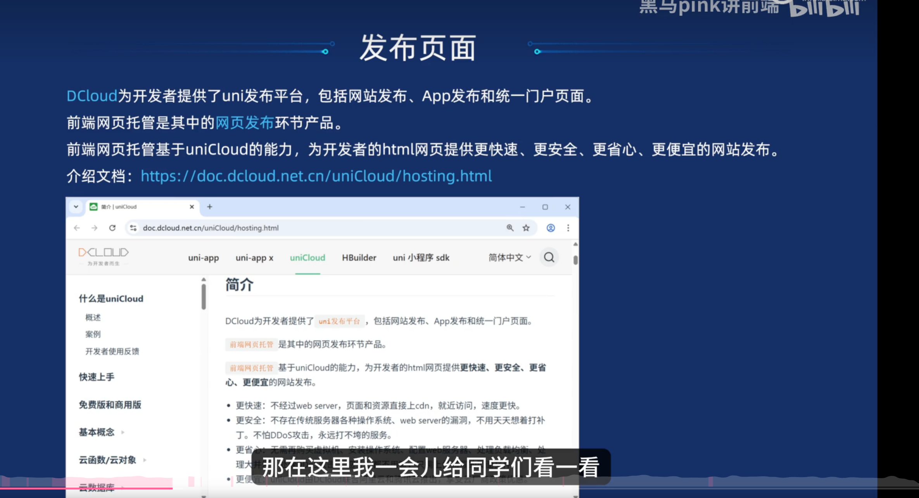The image size is (919, 498).
Task: Open 什么是uniCloud sidebar section
Action: pos(111,298)
